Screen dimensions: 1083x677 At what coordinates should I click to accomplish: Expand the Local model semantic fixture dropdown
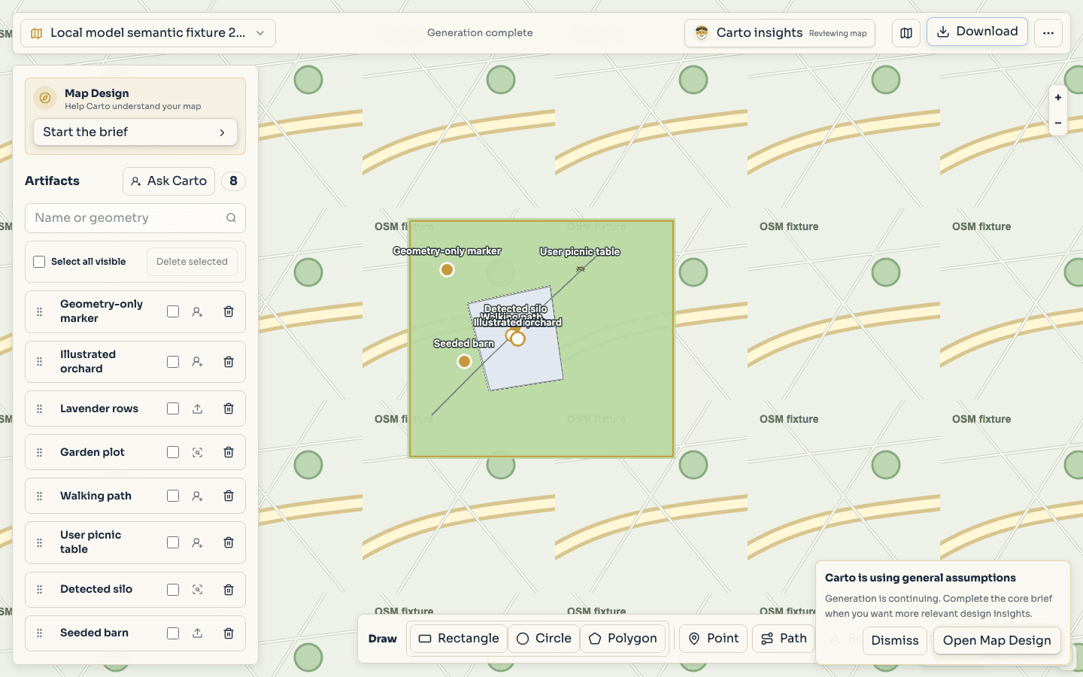tap(148, 33)
